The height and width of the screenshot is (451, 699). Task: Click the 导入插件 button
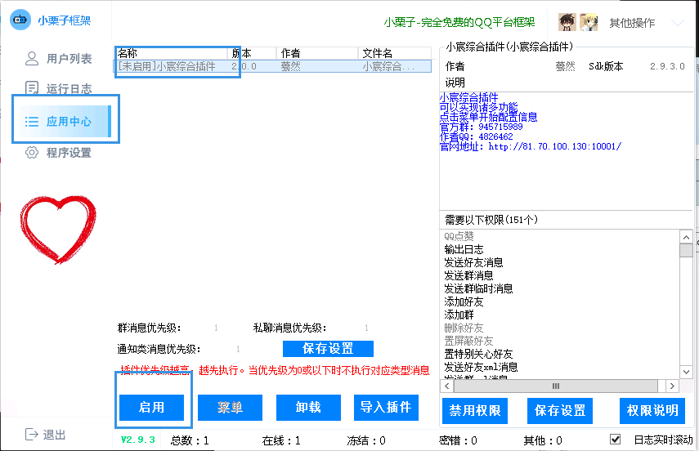386,408
